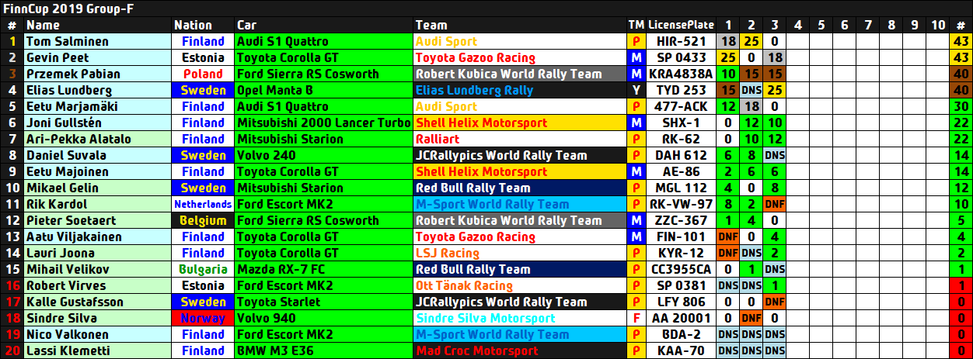Click the round 10 column header
The width and height of the screenshot is (973, 359).
click(x=937, y=25)
